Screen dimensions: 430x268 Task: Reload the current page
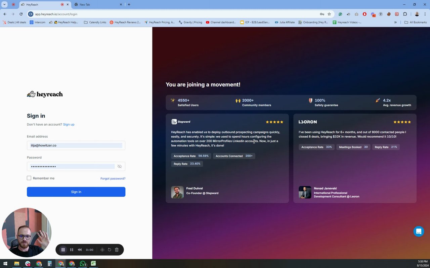click(21, 14)
